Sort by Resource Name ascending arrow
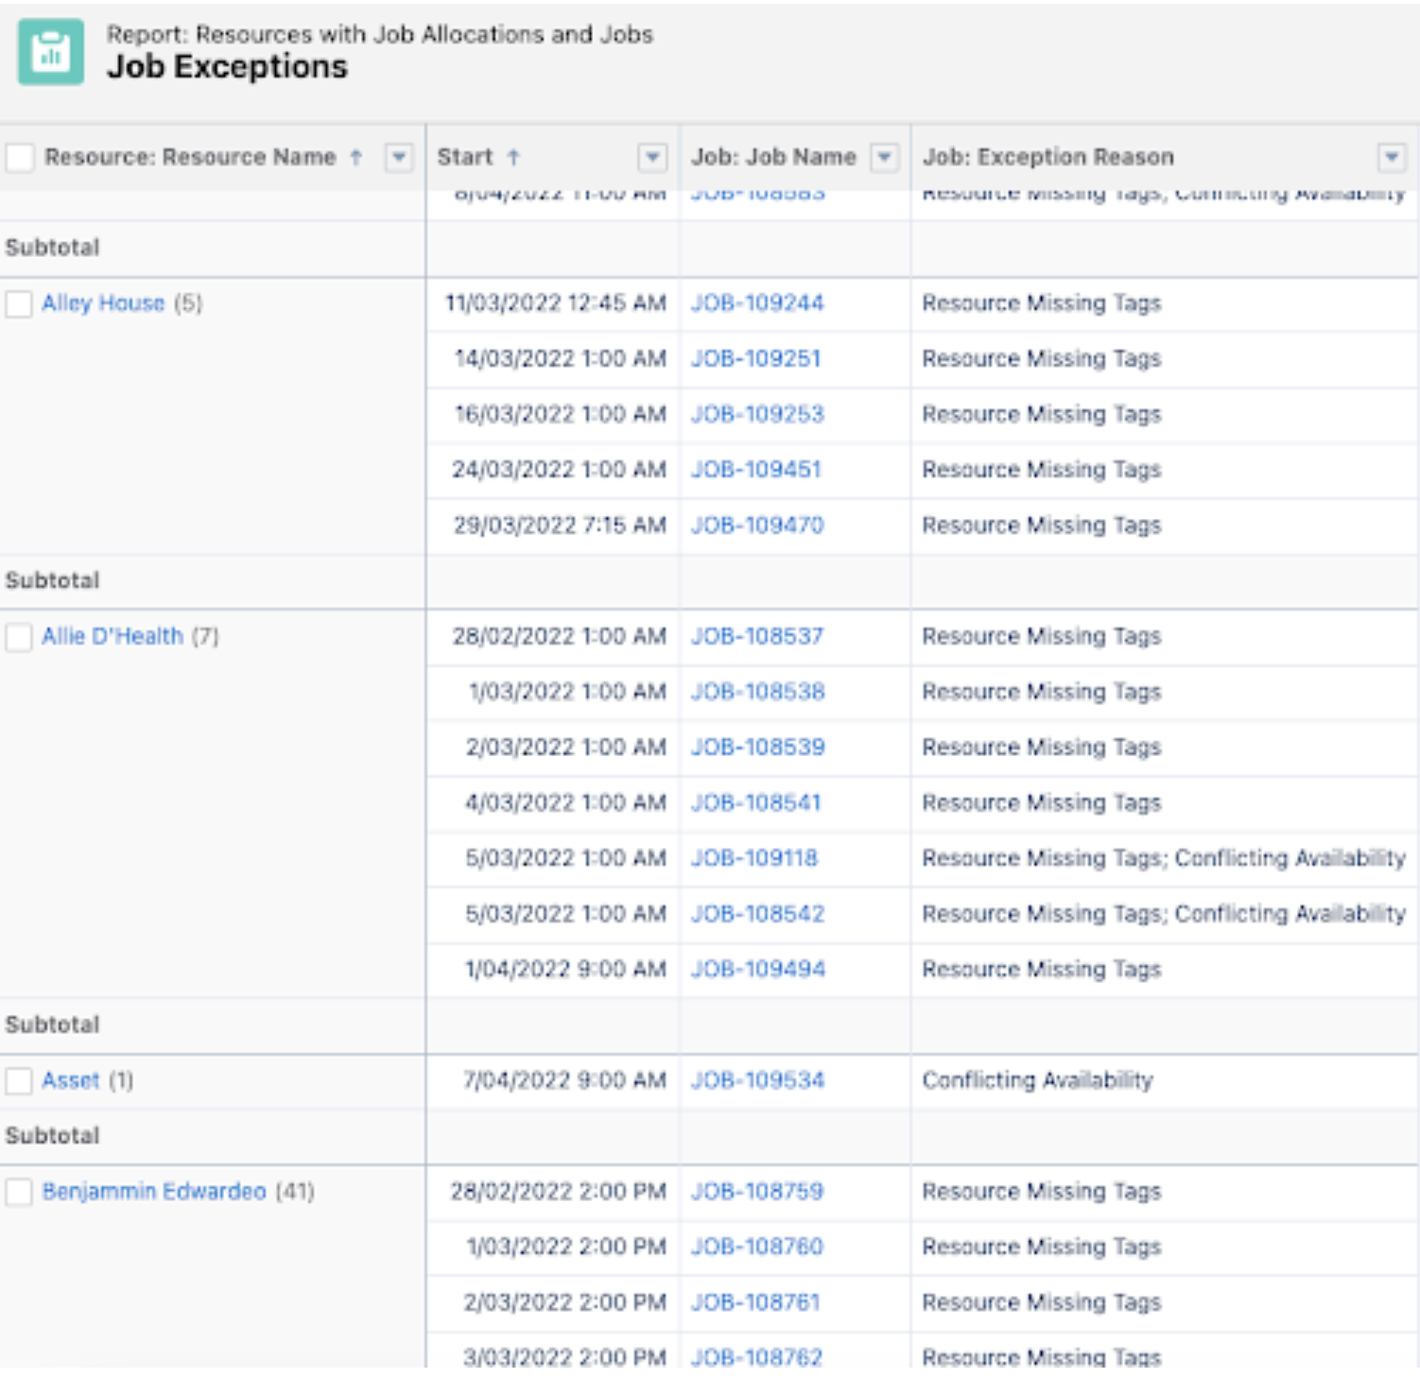 point(356,157)
